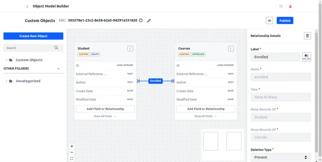Zoom in the diagram canvas
The height and width of the screenshot is (162, 322).
[72, 146]
